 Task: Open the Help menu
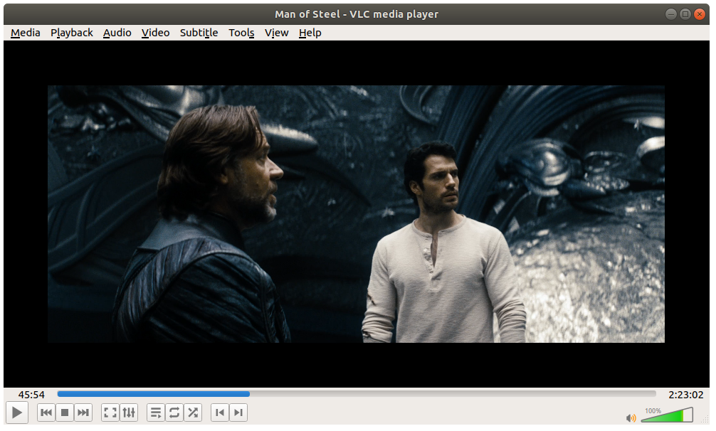310,33
